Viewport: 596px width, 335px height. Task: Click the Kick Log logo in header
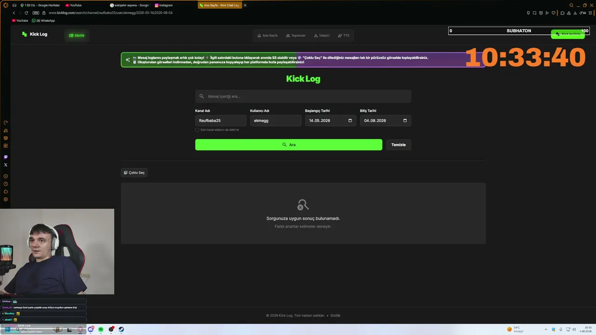(x=34, y=34)
